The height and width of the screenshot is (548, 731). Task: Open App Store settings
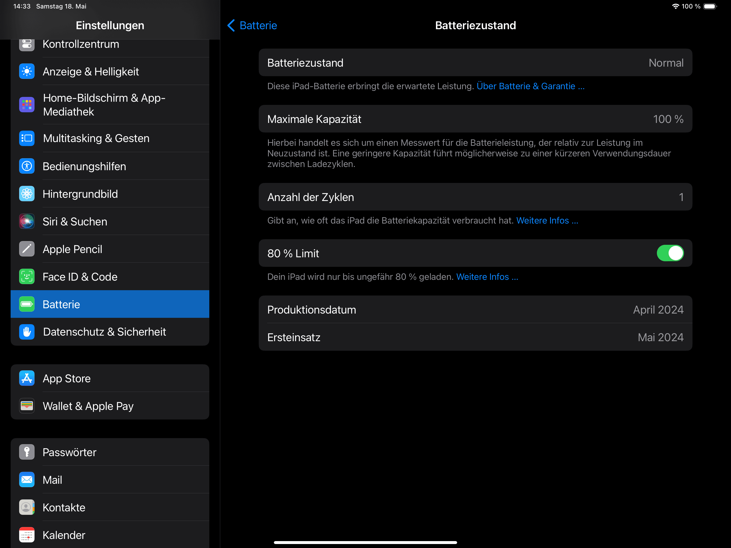click(110, 378)
